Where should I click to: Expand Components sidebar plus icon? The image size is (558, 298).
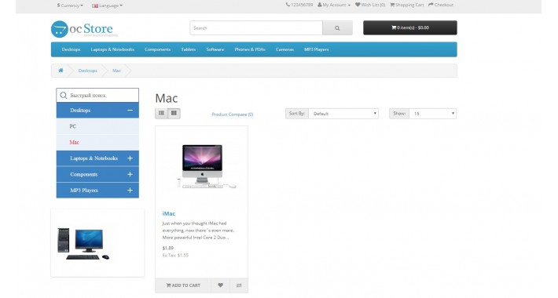tap(130, 174)
